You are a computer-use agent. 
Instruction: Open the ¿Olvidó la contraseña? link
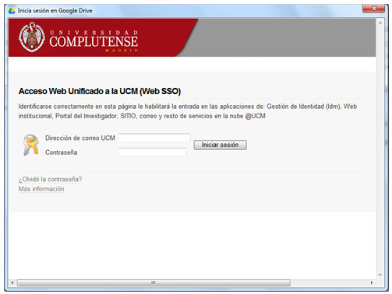50,179
